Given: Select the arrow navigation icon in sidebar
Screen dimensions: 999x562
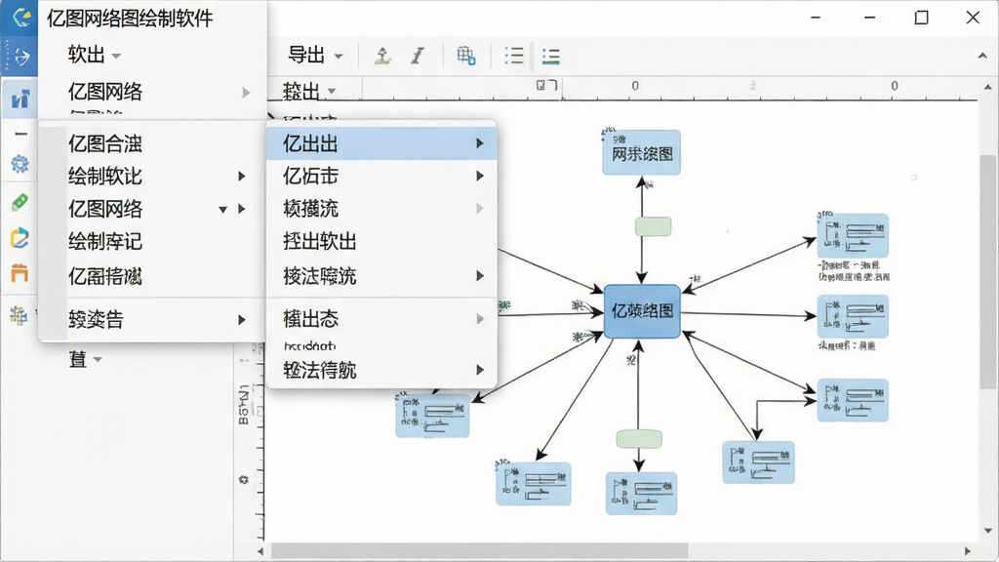Looking at the screenshot, I should click(x=21, y=58).
